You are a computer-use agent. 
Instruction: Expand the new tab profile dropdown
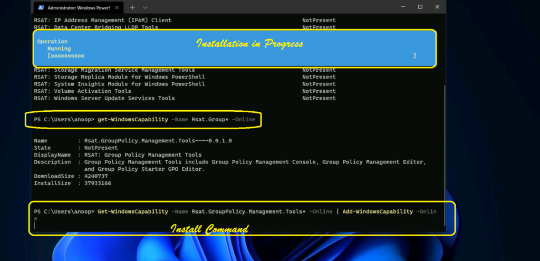pos(146,7)
